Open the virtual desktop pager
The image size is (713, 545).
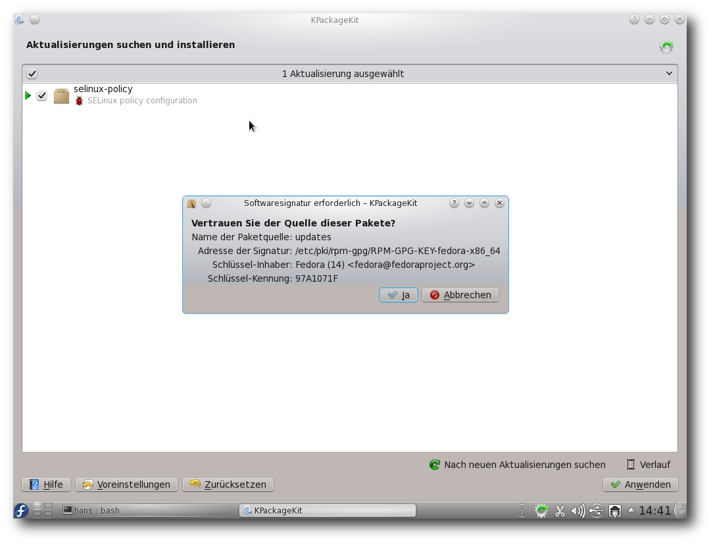point(43,510)
